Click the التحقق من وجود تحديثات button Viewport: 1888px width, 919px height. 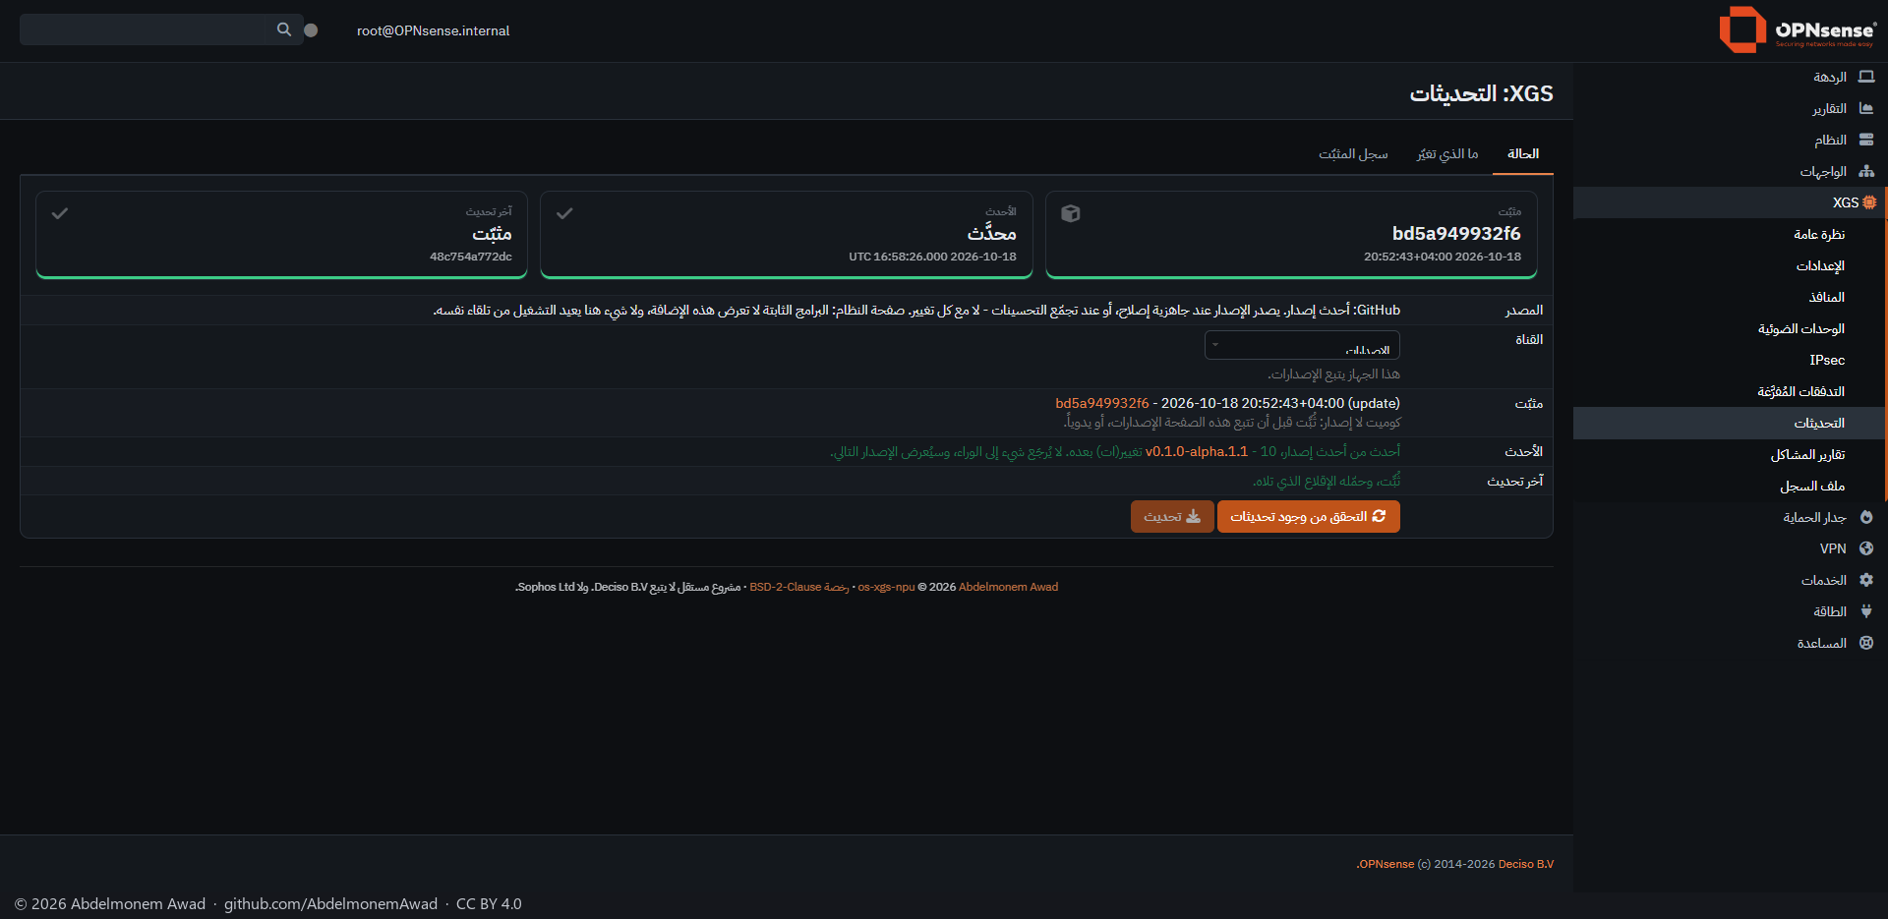[1308, 517]
